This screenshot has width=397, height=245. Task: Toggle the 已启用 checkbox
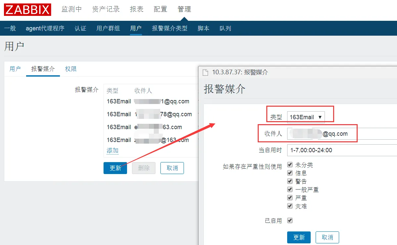[290, 220]
